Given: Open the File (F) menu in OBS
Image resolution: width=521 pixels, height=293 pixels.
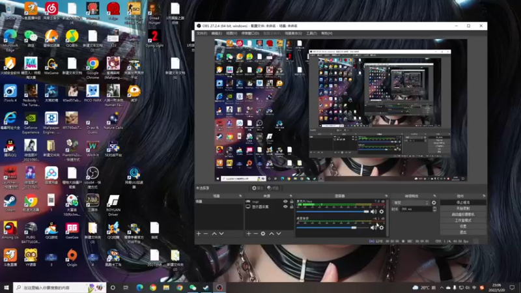Looking at the screenshot, I should tap(202, 33).
